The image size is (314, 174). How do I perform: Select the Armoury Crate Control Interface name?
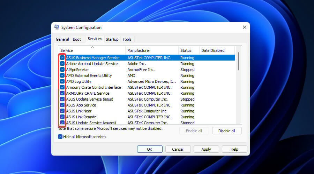[x=94, y=87]
